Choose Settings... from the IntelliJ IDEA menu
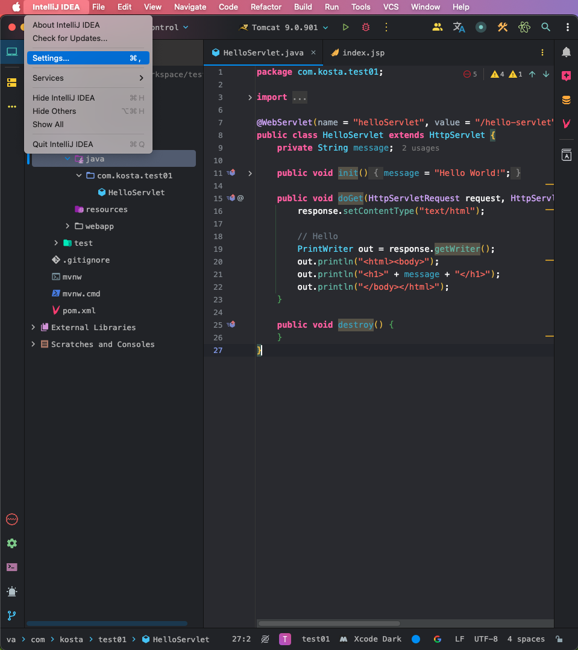This screenshot has height=650, width=578. pyautogui.click(x=88, y=58)
